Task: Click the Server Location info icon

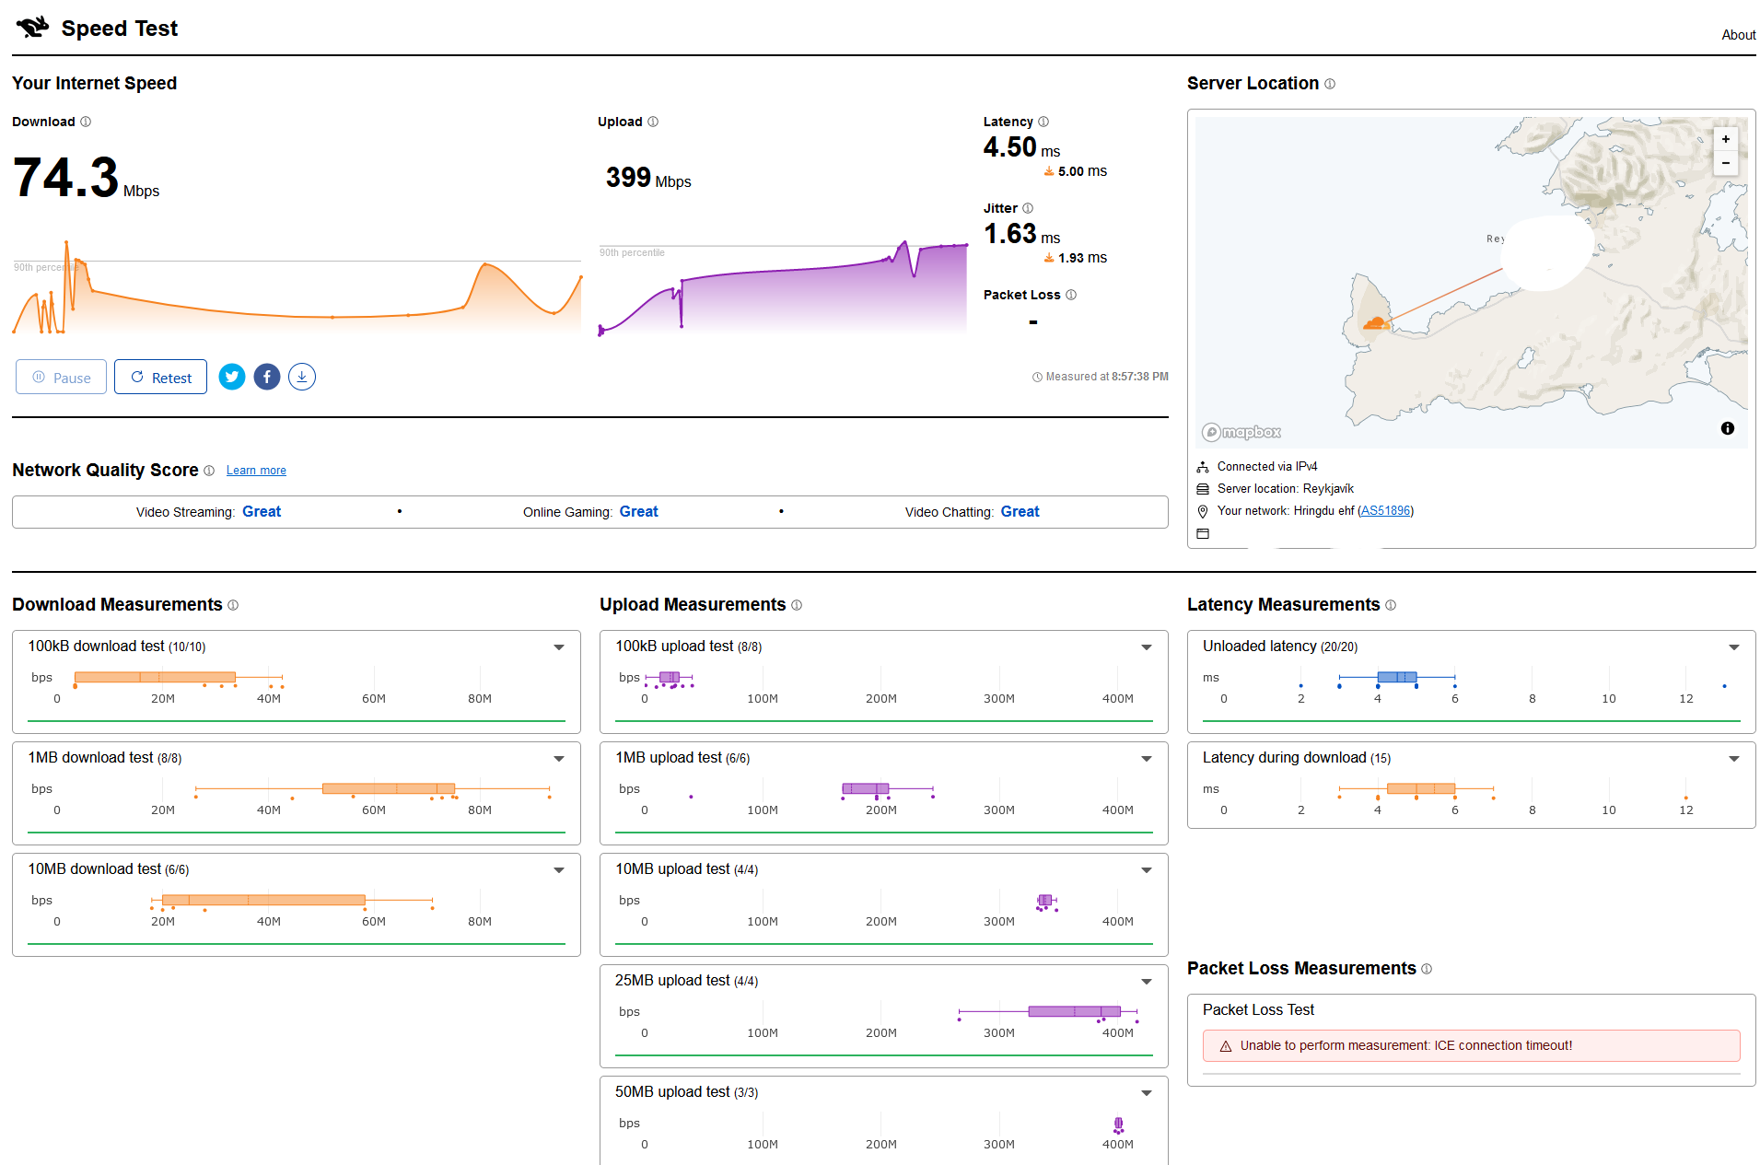Action: 1330,84
